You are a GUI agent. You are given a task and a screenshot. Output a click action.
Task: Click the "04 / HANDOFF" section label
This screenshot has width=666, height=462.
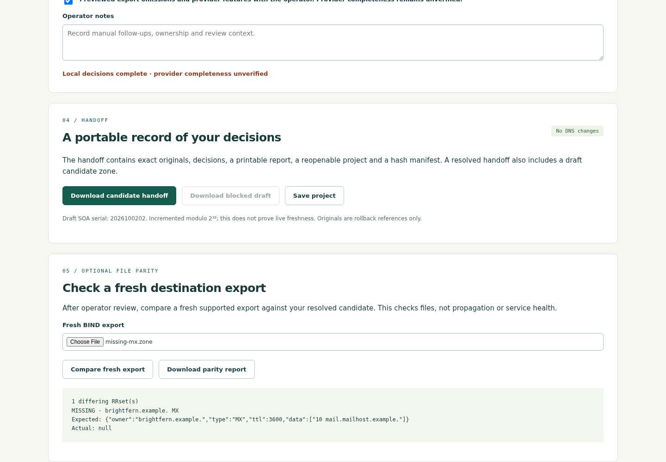click(x=86, y=120)
